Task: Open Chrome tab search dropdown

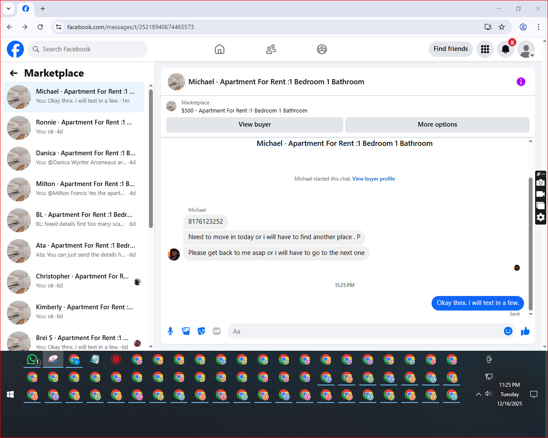Action: (x=9, y=9)
